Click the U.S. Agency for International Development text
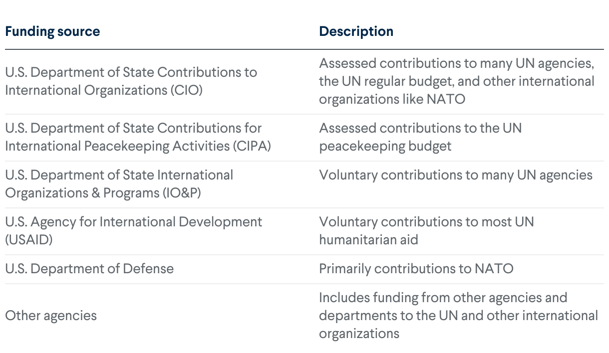The width and height of the screenshot is (609, 353). coord(133,222)
